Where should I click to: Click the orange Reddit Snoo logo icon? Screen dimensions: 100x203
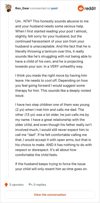(81, 8)
